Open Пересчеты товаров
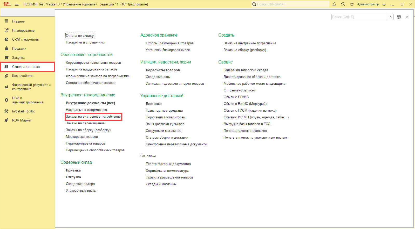 pos(163,70)
